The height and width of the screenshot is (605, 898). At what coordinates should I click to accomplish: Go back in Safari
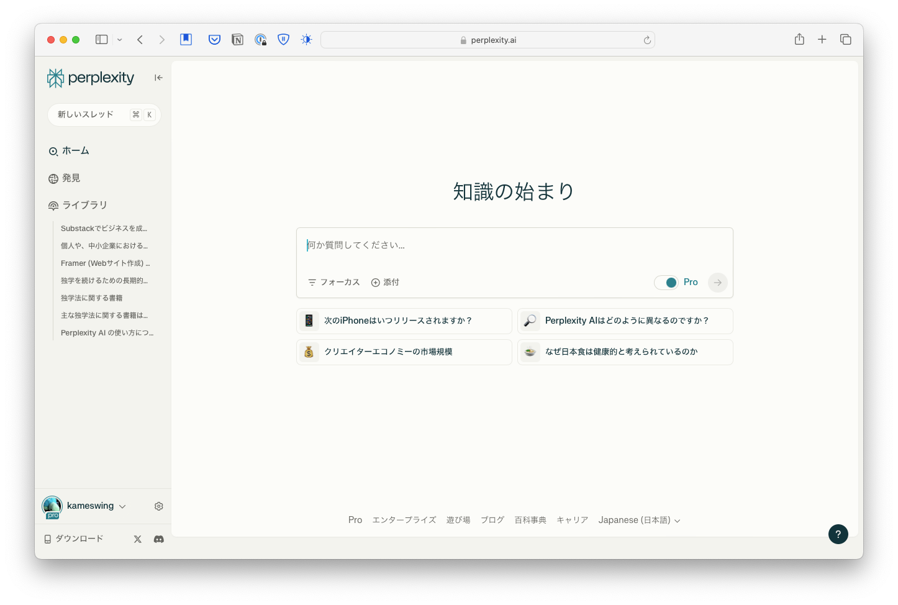[x=140, y=40]
